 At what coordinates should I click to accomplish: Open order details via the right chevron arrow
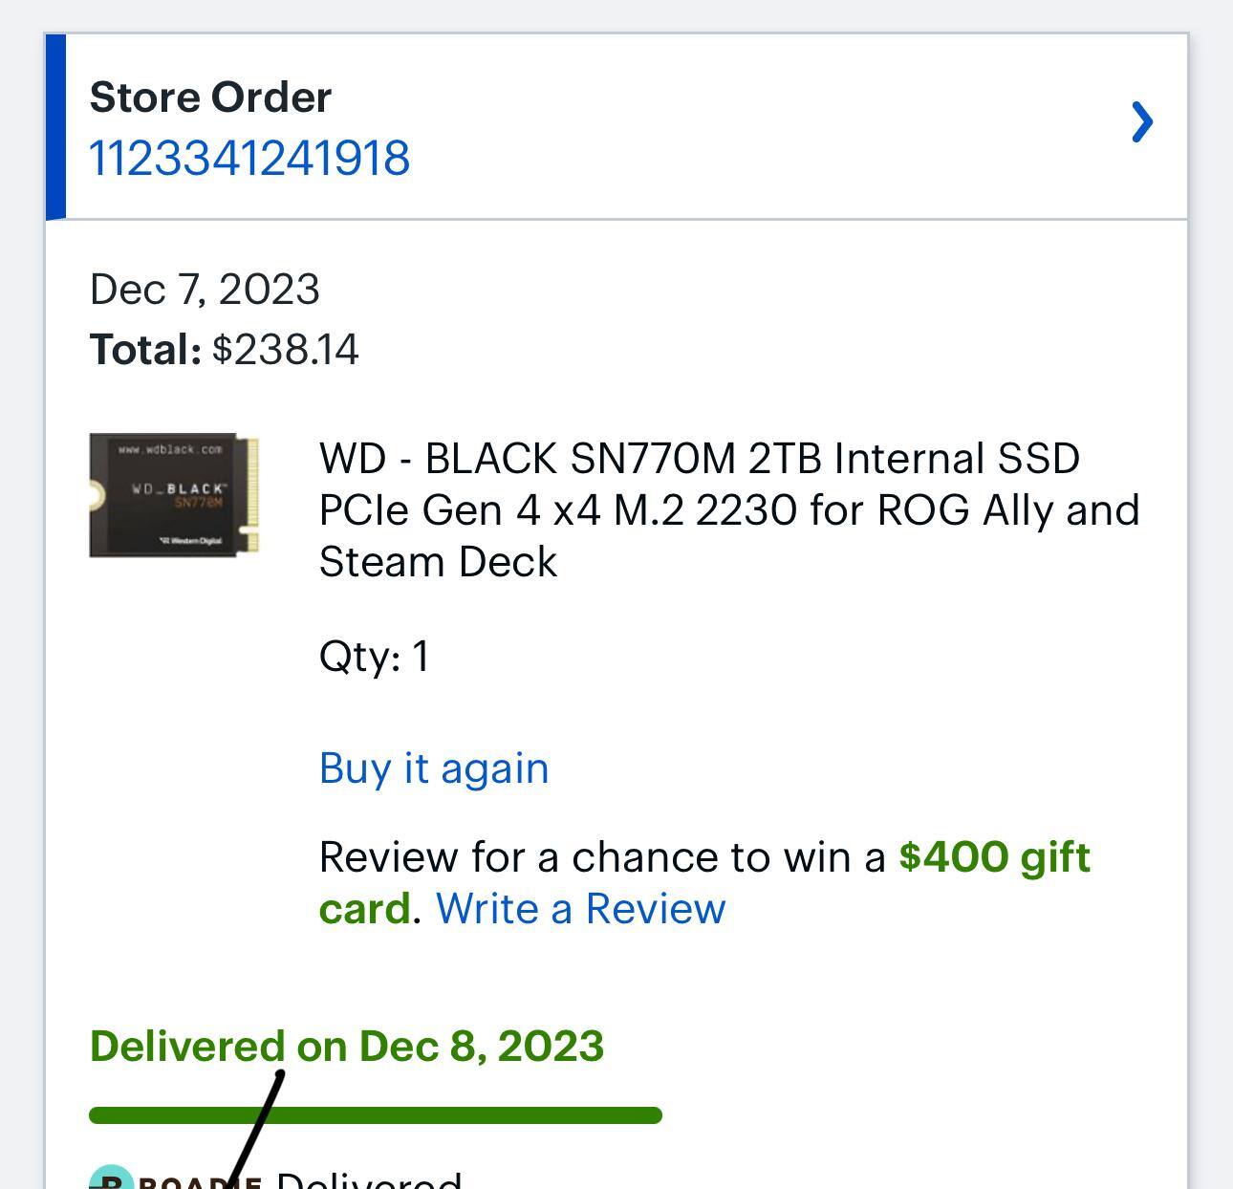pyautogui.click(x=1143, y=122)
